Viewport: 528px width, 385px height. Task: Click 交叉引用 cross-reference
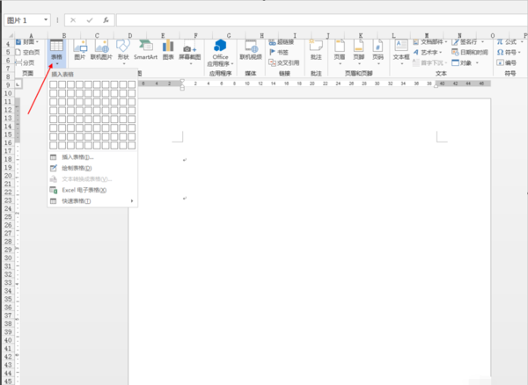[x=284, y=62]
